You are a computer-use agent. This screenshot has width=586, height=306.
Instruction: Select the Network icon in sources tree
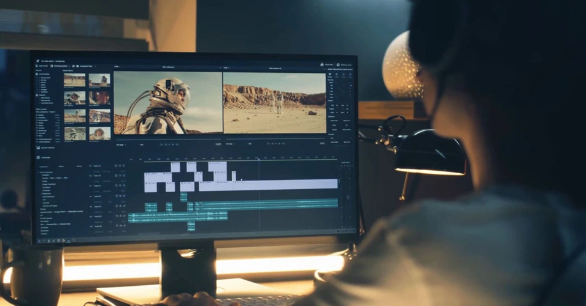[x=37, y=95]
